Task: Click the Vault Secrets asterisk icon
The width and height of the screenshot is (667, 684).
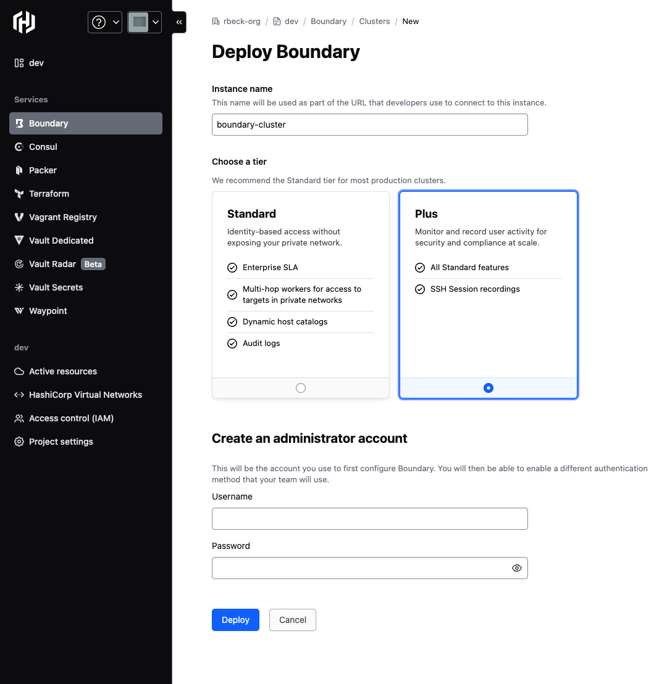Action: click(19, 287)
